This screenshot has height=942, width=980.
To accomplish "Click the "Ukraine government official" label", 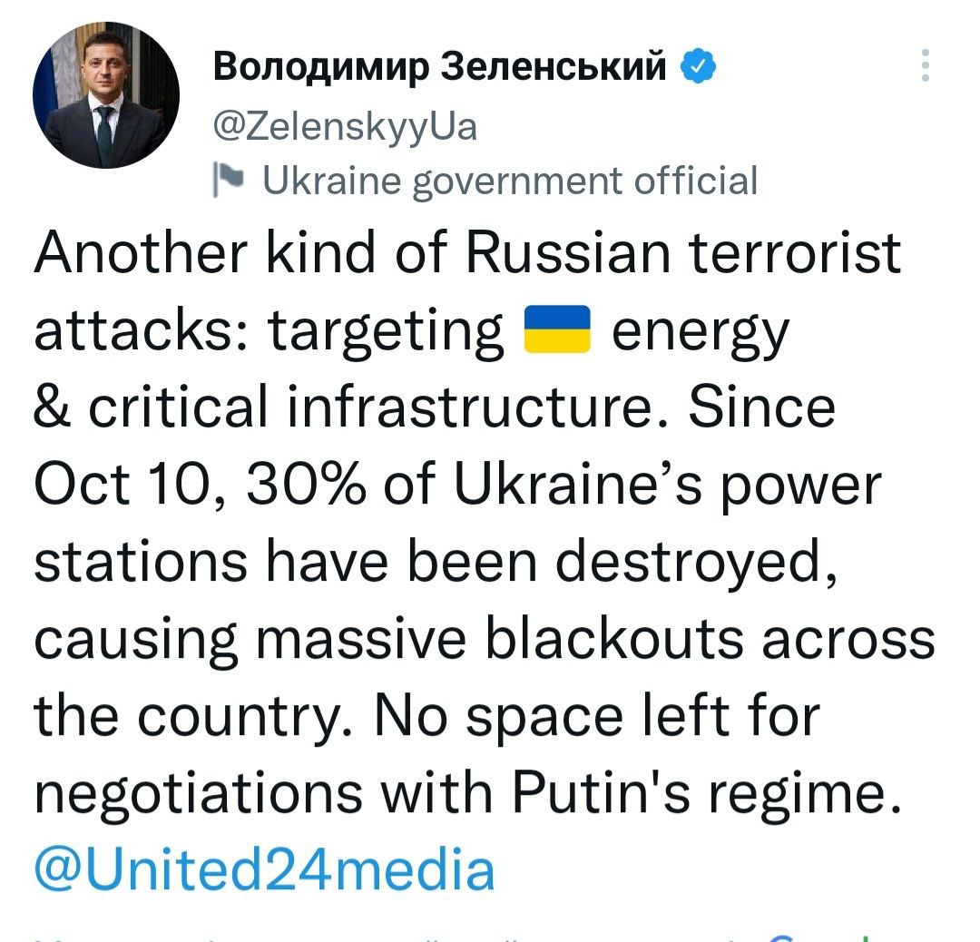I will tap(508, 180).
